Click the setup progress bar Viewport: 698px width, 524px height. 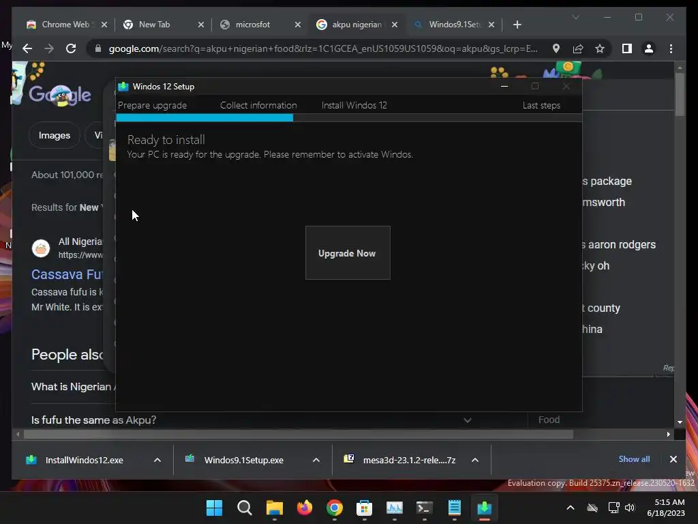point(349,118)
